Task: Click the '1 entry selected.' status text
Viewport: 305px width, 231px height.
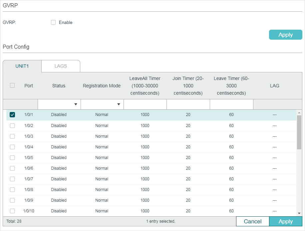Action: pyautogui.click(x=161, y=221)
